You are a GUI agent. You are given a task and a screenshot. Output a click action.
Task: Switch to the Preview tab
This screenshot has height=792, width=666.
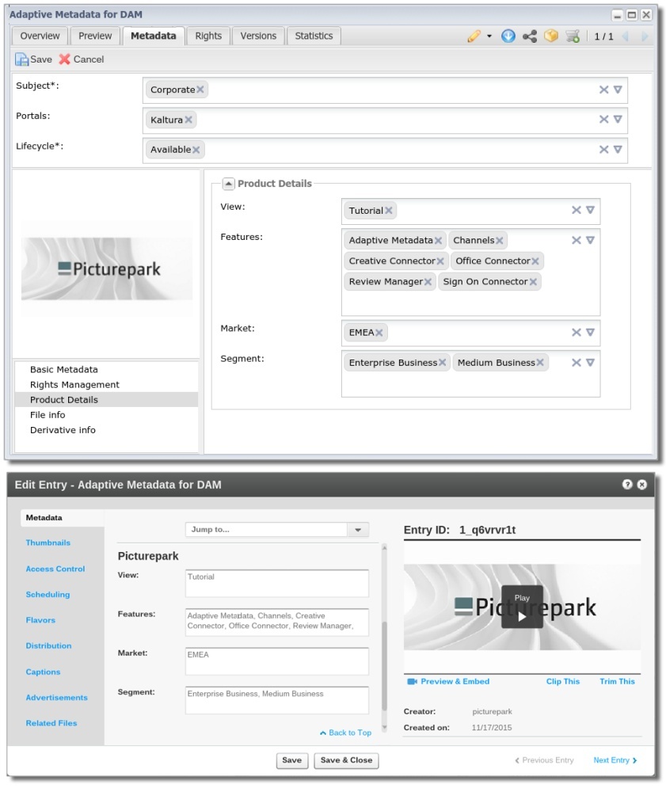[x=95, y=36]
